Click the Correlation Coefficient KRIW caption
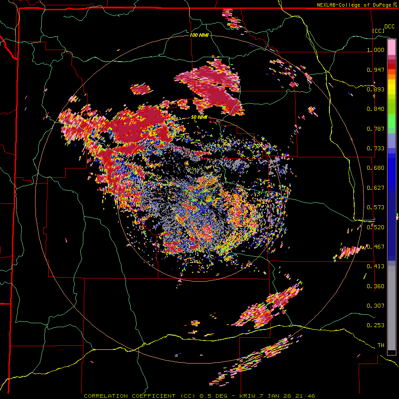The image size is (399, 399). pyautogui.click(x=199, y=396)
